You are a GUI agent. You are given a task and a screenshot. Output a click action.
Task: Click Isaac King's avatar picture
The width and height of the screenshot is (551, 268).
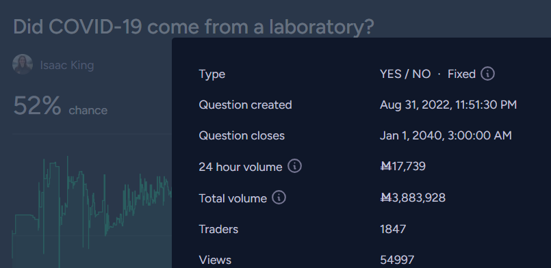point(23,64)
